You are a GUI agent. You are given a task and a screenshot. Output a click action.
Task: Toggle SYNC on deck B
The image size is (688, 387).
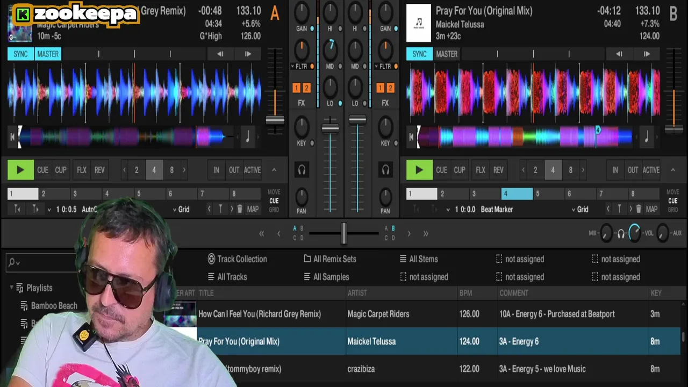[x=419, y=54]
